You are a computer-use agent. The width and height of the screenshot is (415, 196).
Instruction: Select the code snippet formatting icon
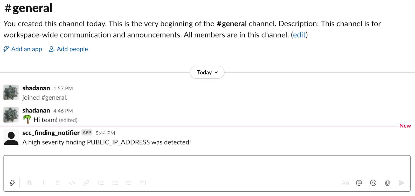click(72, 183)
